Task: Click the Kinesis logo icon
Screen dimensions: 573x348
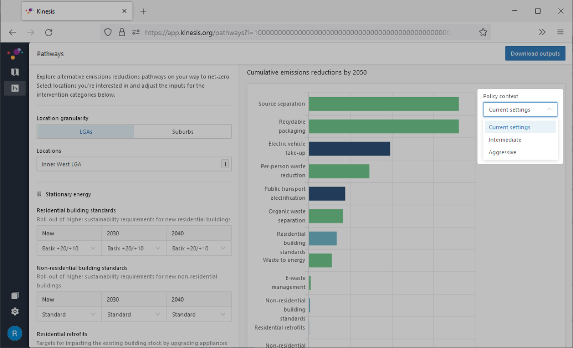Action: (15, 54)
